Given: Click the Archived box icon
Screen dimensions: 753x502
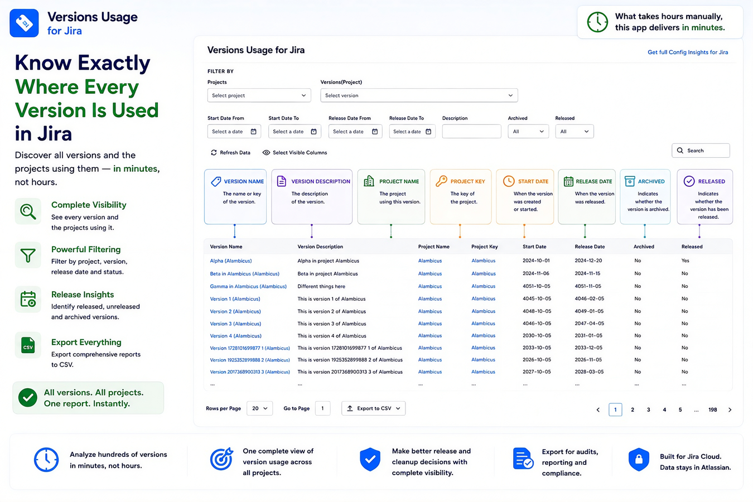Looking at the screenshot, I should pos(630,181).
